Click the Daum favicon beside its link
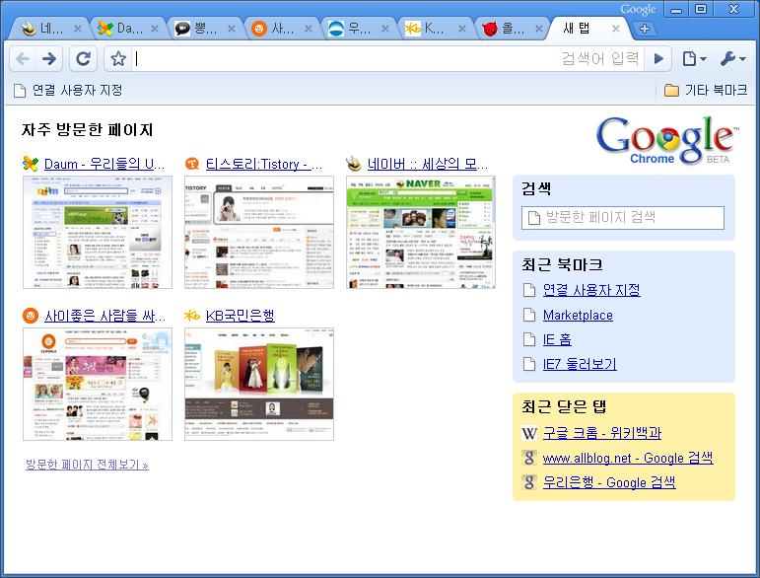Viewport: 760px width, 578px height. [x=31, y=164]
